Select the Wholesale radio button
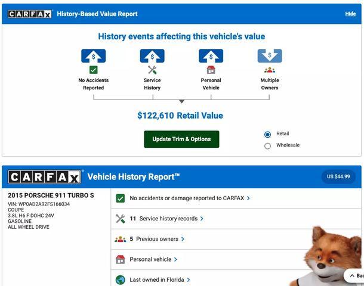 (x=268, y=146)
